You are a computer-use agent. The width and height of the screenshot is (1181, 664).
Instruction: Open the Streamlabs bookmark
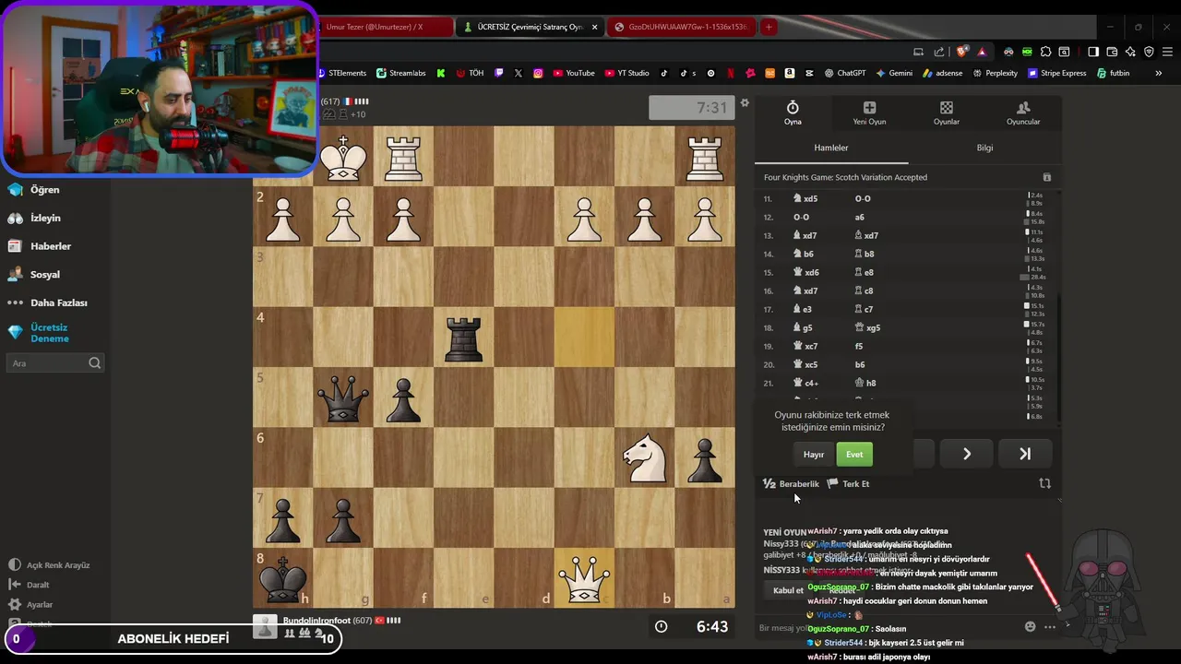(401, 73)
